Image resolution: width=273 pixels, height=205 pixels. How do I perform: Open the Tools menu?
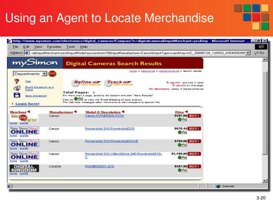tap(71, 47)
